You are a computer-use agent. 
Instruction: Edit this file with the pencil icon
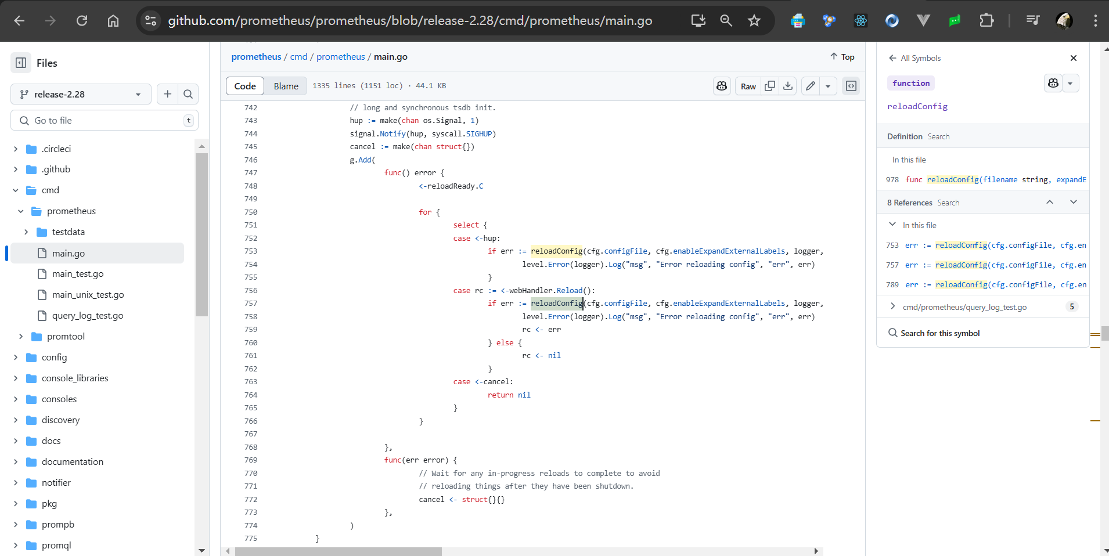click(811, 86)
